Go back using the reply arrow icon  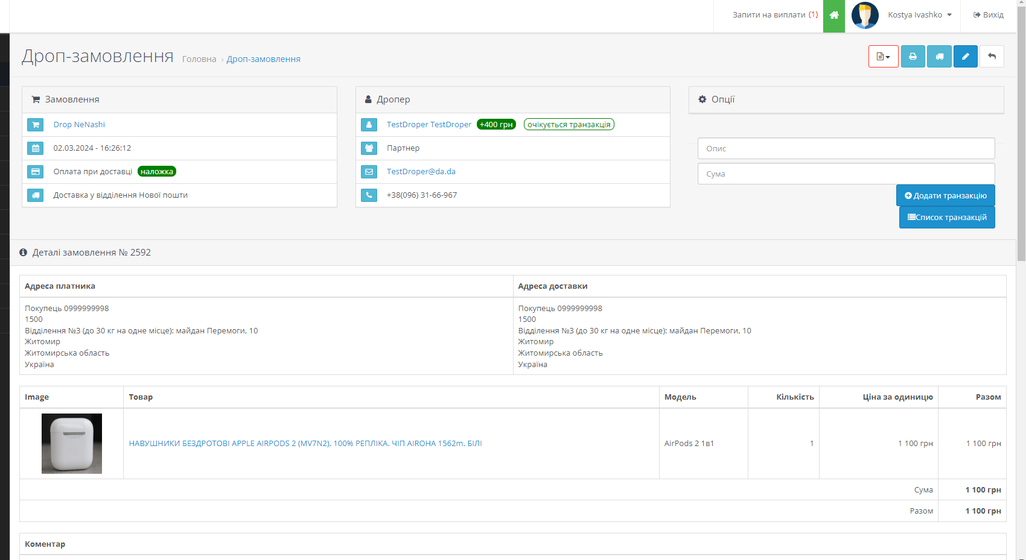point(992,57)
